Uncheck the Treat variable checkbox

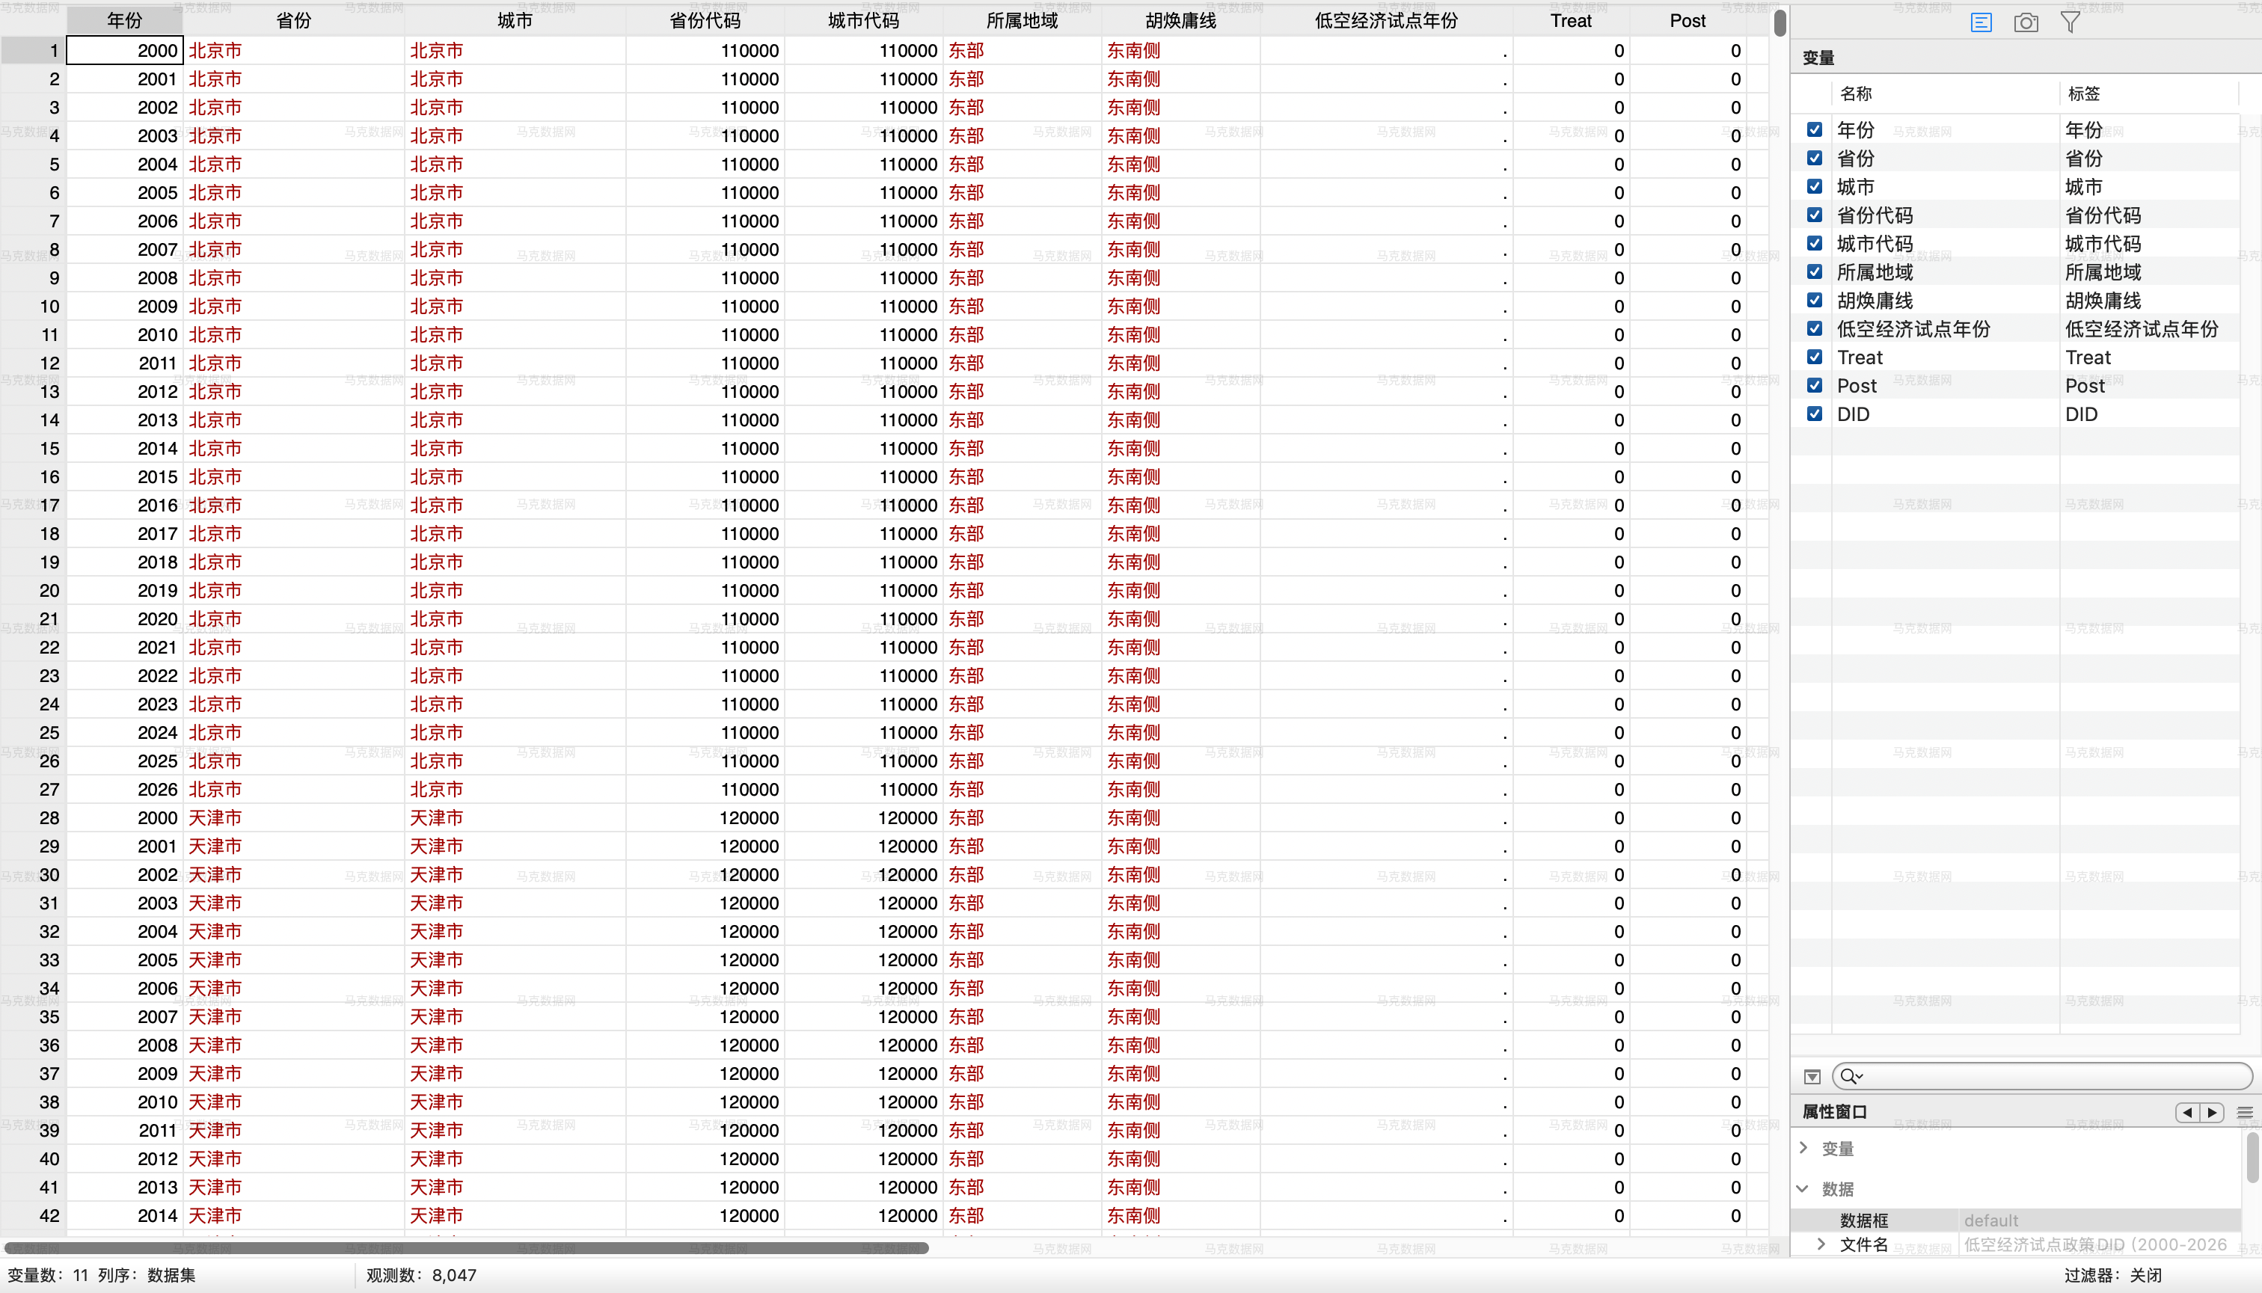(1815, 357)
